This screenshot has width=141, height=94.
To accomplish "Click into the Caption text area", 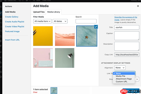I will tap(127, 36).
